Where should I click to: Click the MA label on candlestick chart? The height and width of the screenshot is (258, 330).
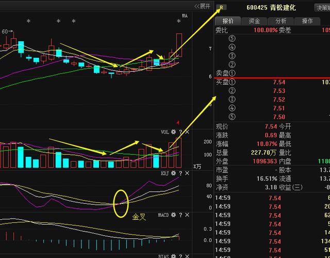(x=185, y=15)
